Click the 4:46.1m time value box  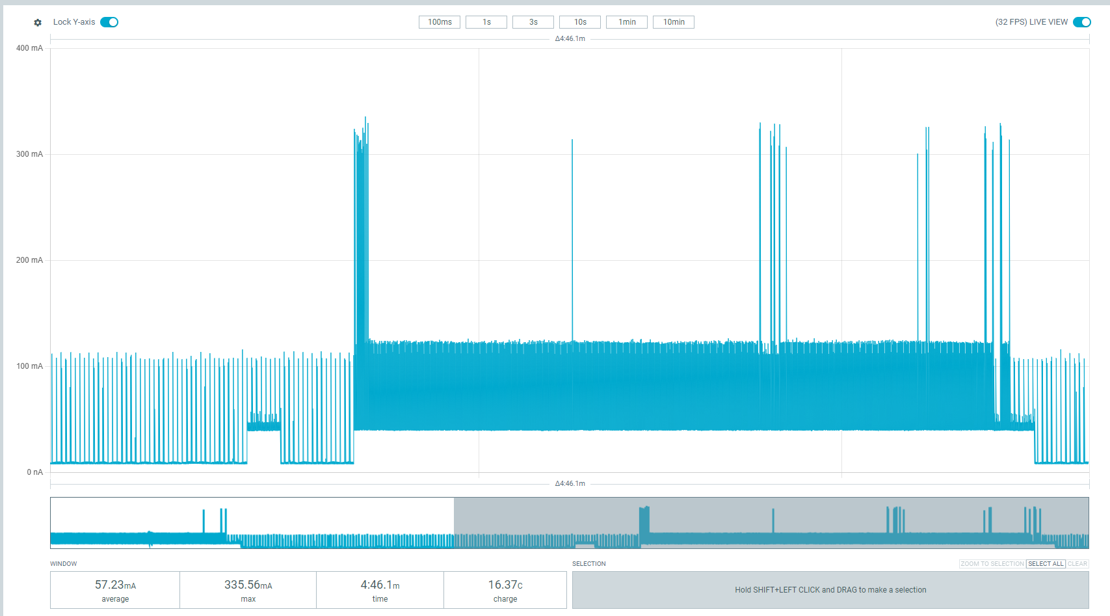tap(380, 590)
